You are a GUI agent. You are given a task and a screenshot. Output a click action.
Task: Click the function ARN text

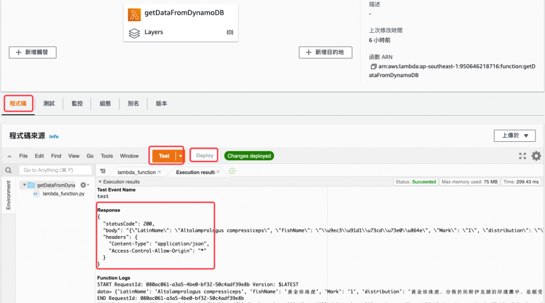(x=452, y=71)
